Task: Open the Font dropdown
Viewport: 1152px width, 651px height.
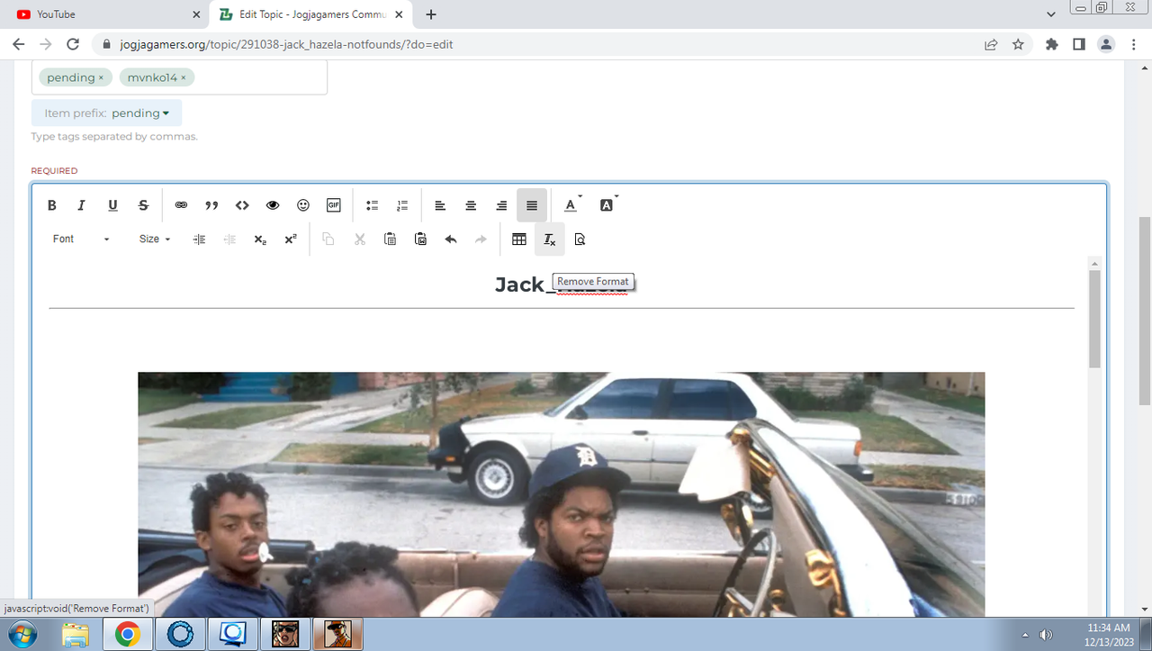Action: coord(81,239)
